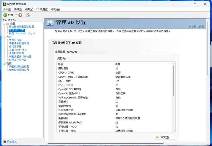The image size is (212, 146).
Task: Click the 驱动器默认值 setting value
Action: click(123, 77)
